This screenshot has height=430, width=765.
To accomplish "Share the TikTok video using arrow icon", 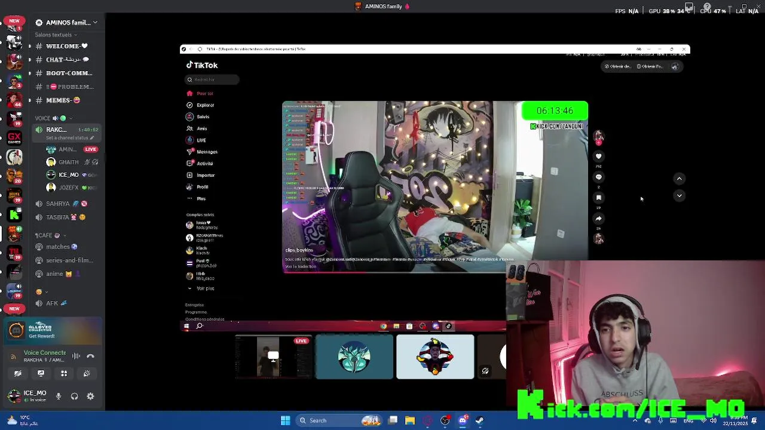I will [x=598, y=219].
